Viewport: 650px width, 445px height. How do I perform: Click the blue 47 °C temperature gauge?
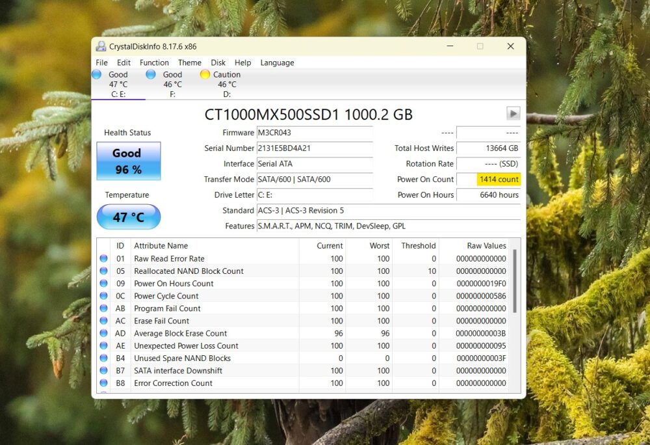[x=128, y=217]
